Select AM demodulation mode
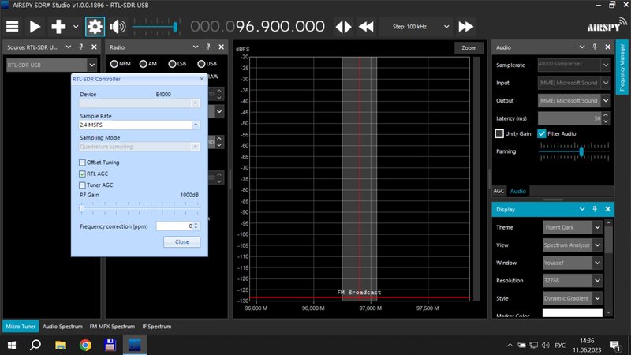Viewport: 631px width, 355px height. click(148, 64)
